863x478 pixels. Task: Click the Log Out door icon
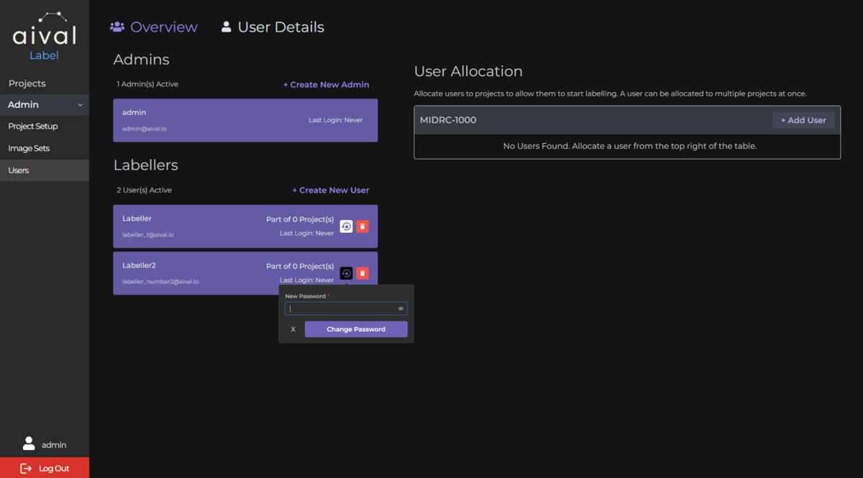pyautogui.click(x=25, y=468)
